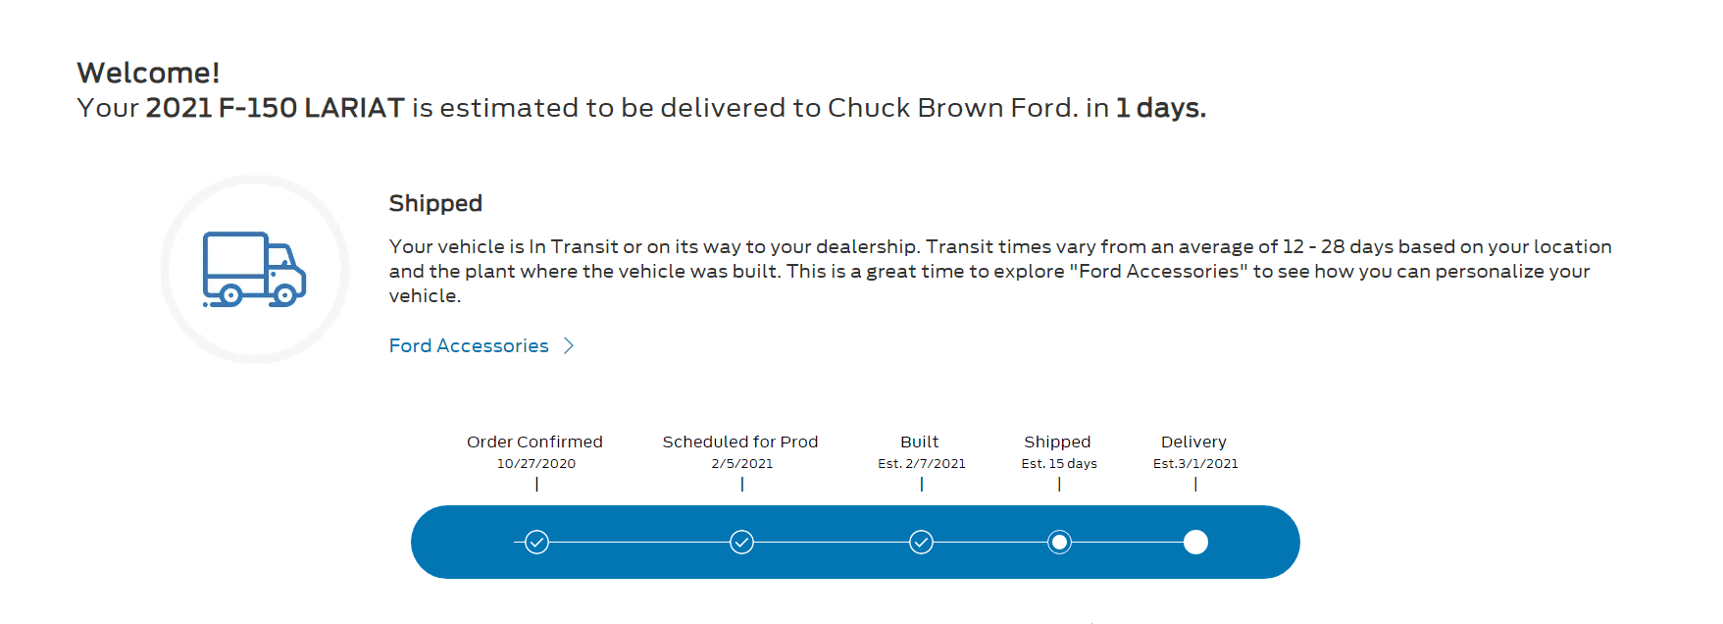Screen dimensions: 1723x624
Task: Click the Built step checkmark circle
Action: click(921, 543)
